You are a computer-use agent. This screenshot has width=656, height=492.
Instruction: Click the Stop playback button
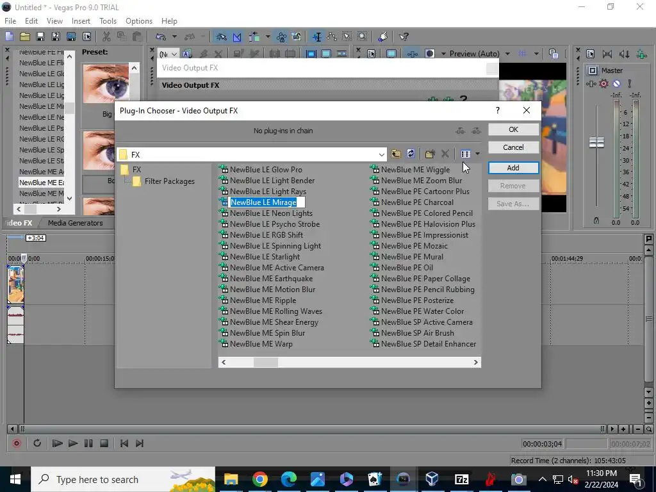coord(104,443)
